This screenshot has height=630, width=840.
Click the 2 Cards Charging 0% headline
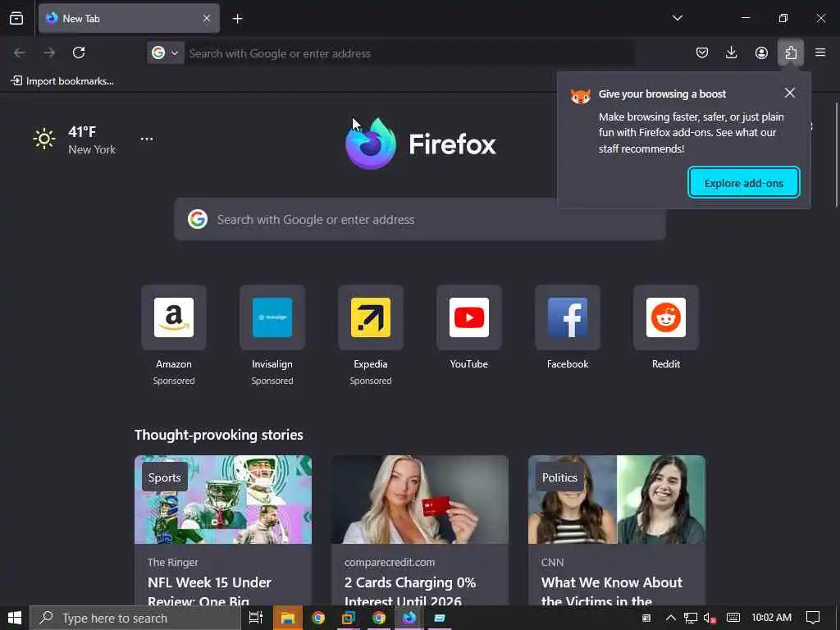[x=410, y=591]
